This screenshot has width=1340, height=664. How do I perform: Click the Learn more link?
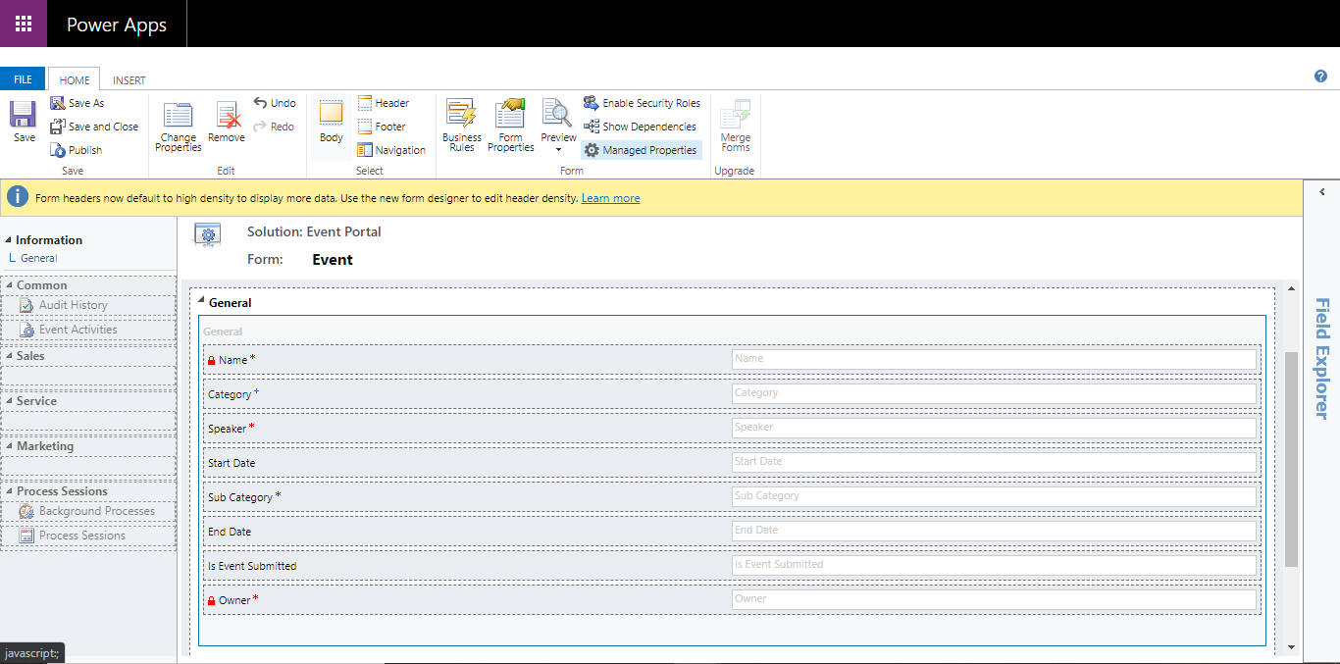[x=610, y=197]
